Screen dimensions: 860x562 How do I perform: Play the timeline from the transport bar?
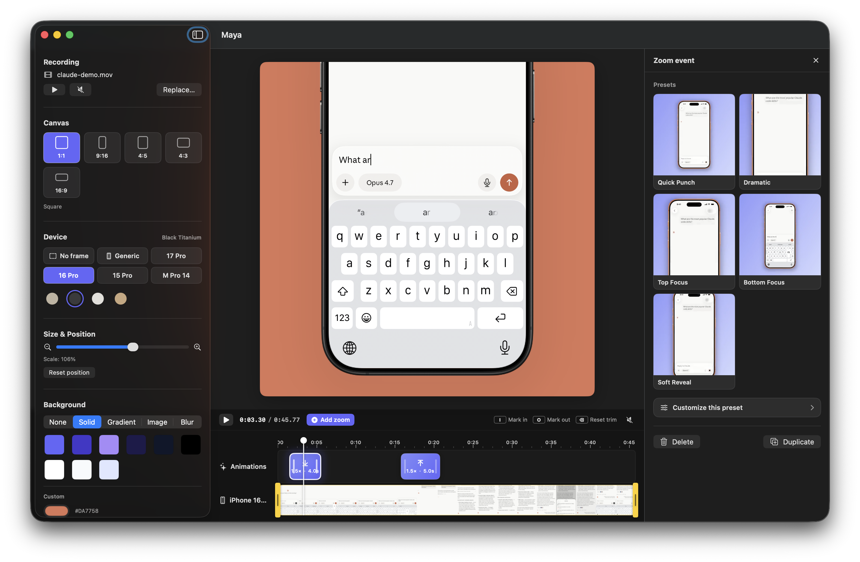(226, 419)
